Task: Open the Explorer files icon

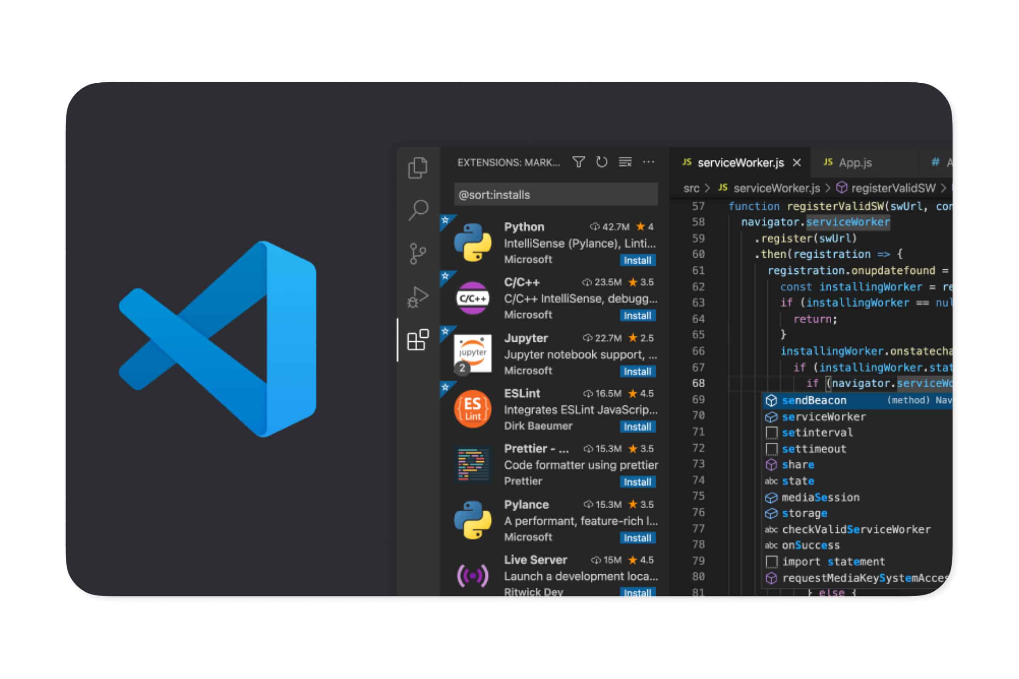Action: tap(418, 167)
